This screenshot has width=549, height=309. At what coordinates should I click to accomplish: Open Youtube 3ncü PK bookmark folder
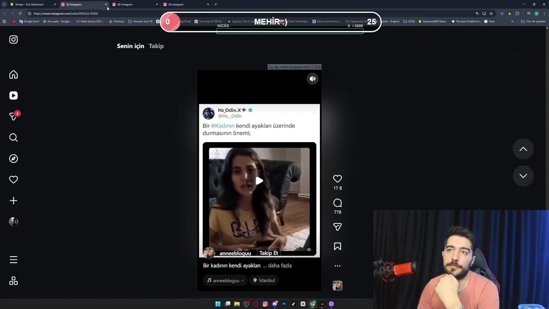140,21
